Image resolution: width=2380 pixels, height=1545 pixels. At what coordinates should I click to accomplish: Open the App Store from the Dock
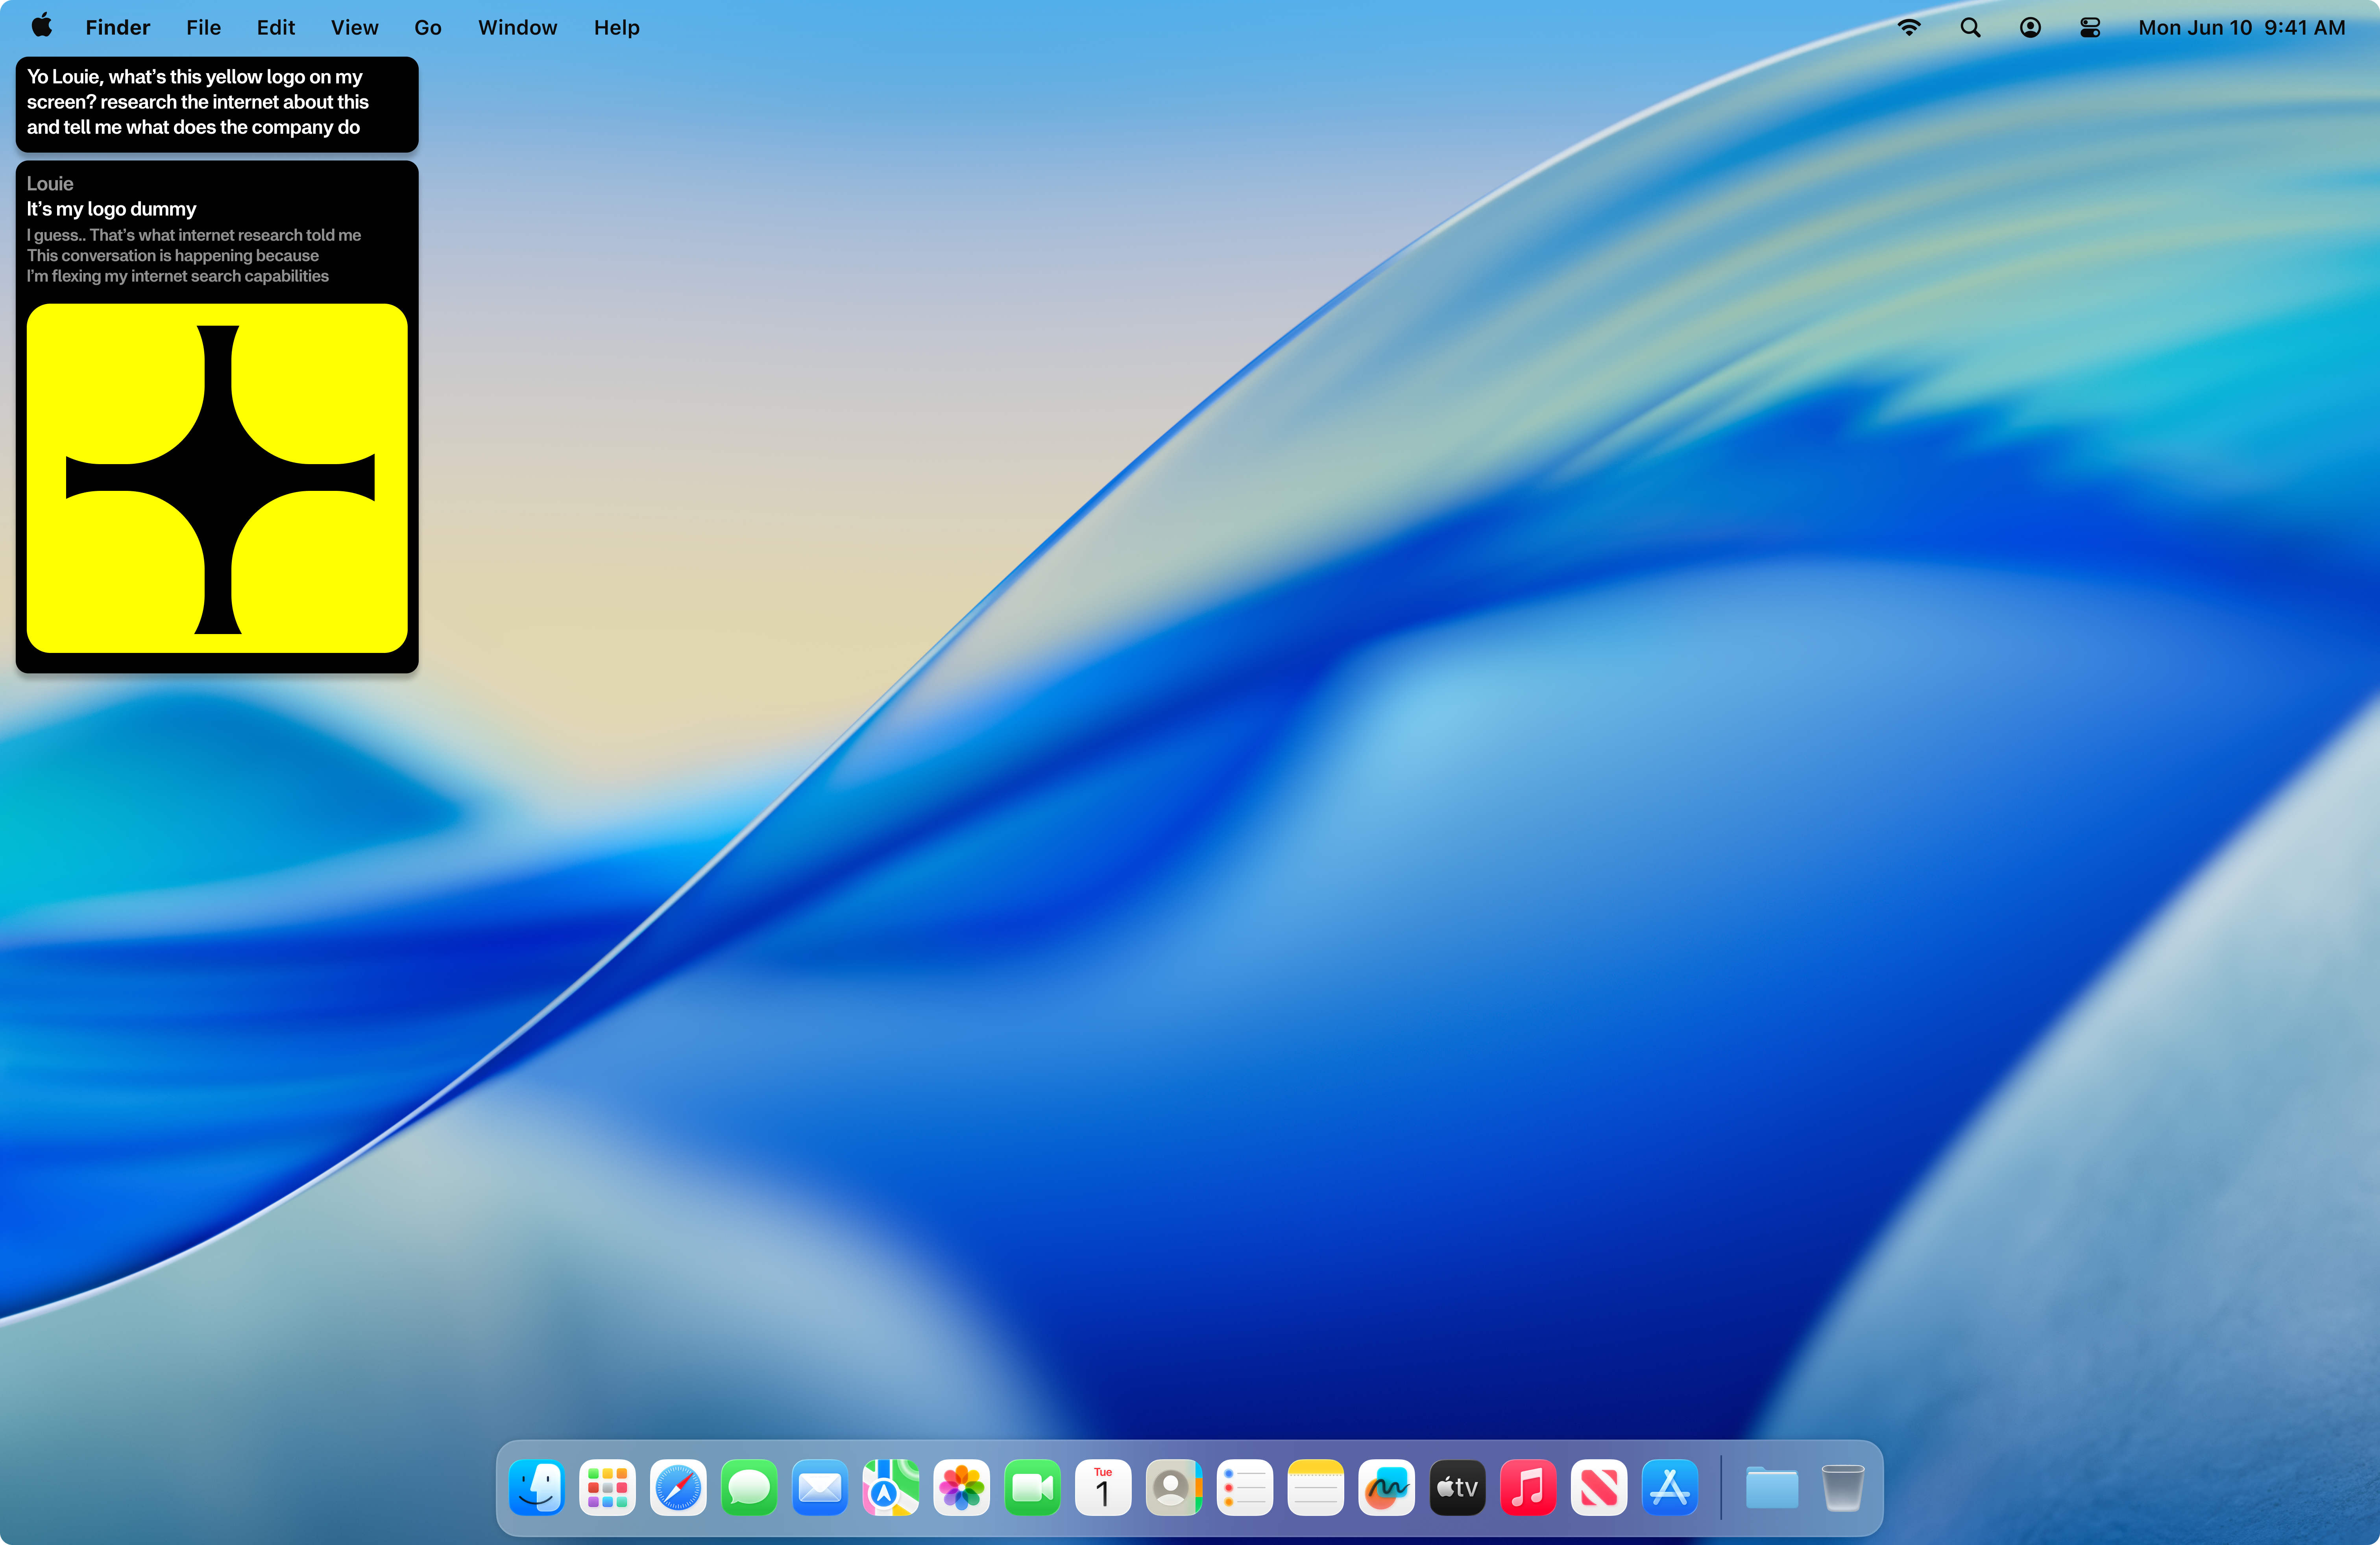point(1670,1488)
